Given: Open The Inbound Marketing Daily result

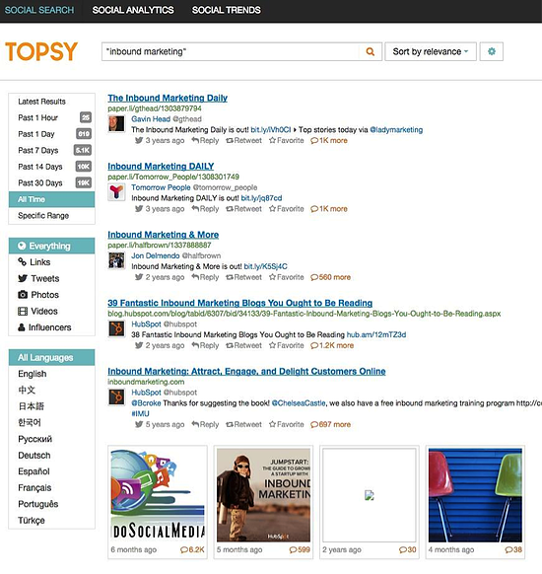Looking at the screenshot, I should coord(168,98).
